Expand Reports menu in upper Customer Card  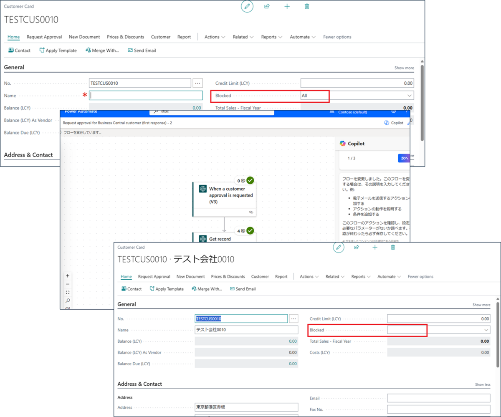coord(271,37)
